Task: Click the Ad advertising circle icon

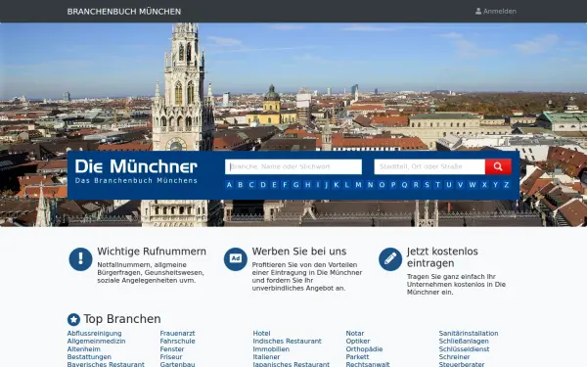Action: tap(236, 259)
